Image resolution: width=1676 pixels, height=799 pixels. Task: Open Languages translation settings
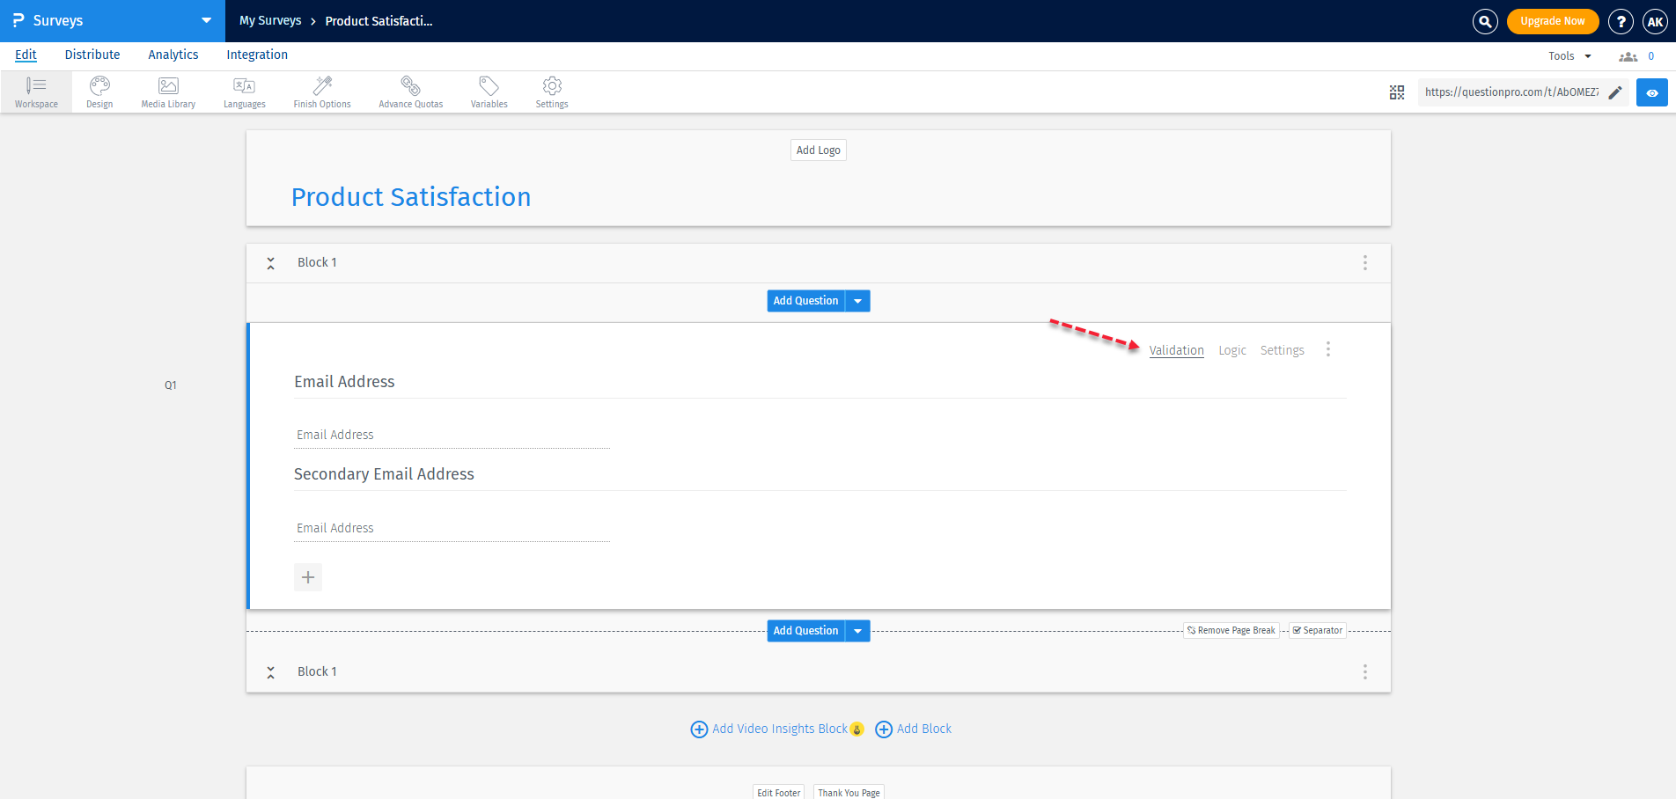point(244,92)
